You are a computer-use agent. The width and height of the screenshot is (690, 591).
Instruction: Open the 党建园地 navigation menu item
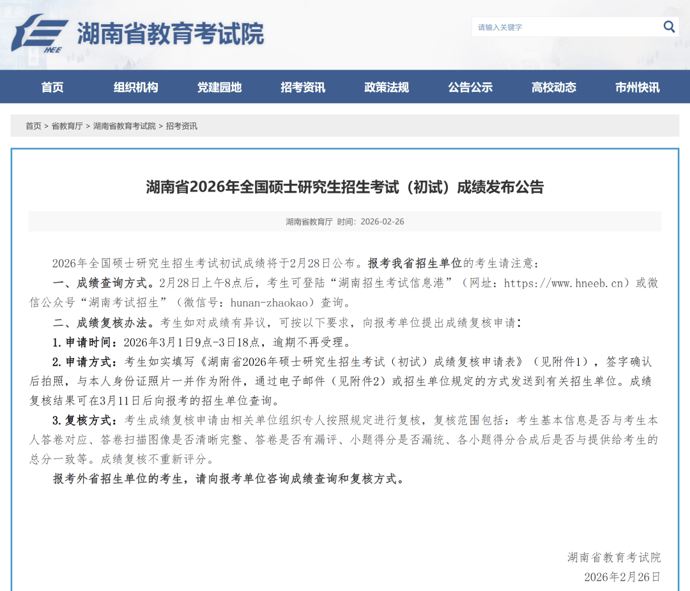coord(218,87)
